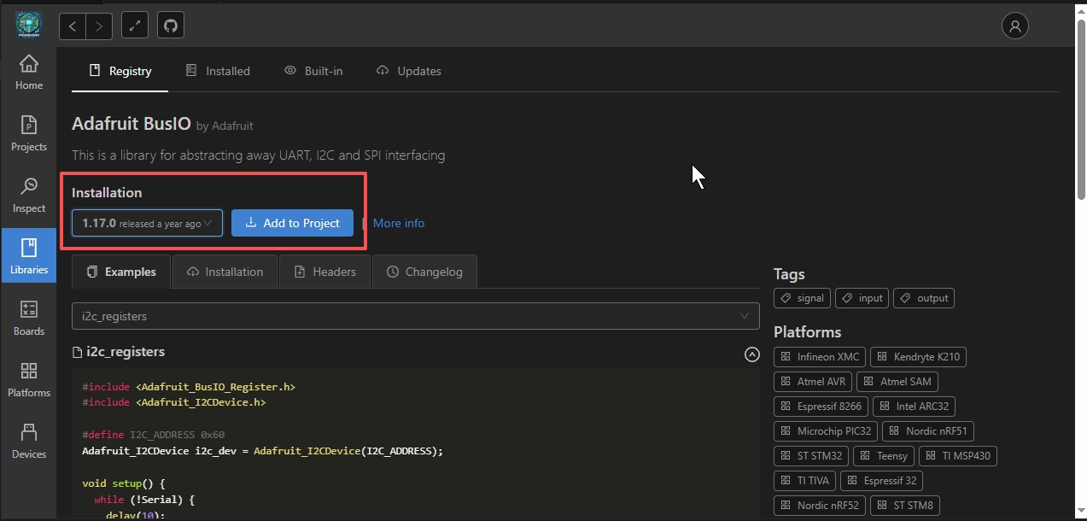Select the Teensy platform
Screen dimensions: 1087x521
tap(884, 455)
